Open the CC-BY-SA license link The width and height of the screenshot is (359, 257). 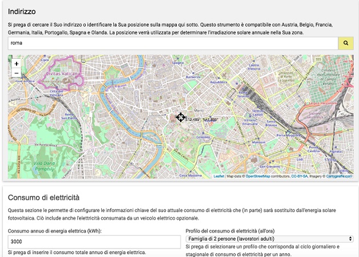pyautogui.click(x=300, y=176)
